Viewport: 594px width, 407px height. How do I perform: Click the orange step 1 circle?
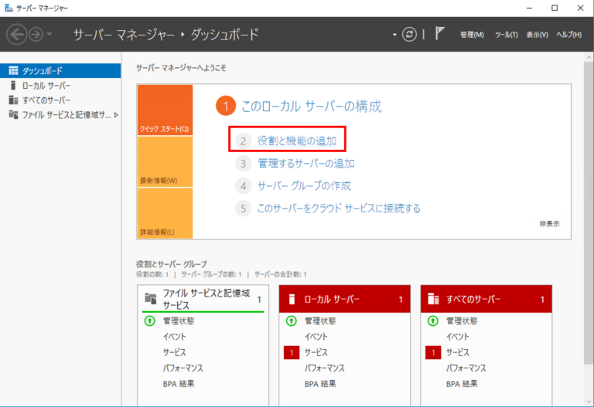[226, 107]
